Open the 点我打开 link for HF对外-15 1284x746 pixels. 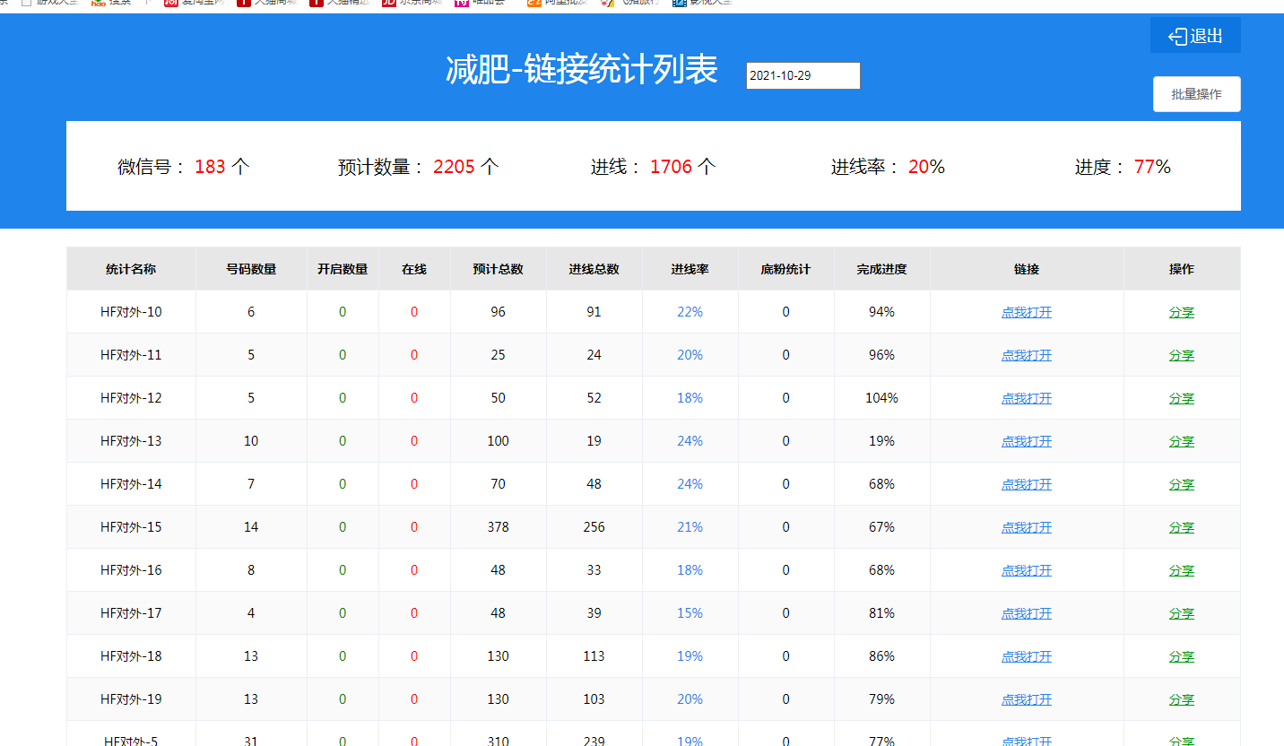pos(1027,527)
